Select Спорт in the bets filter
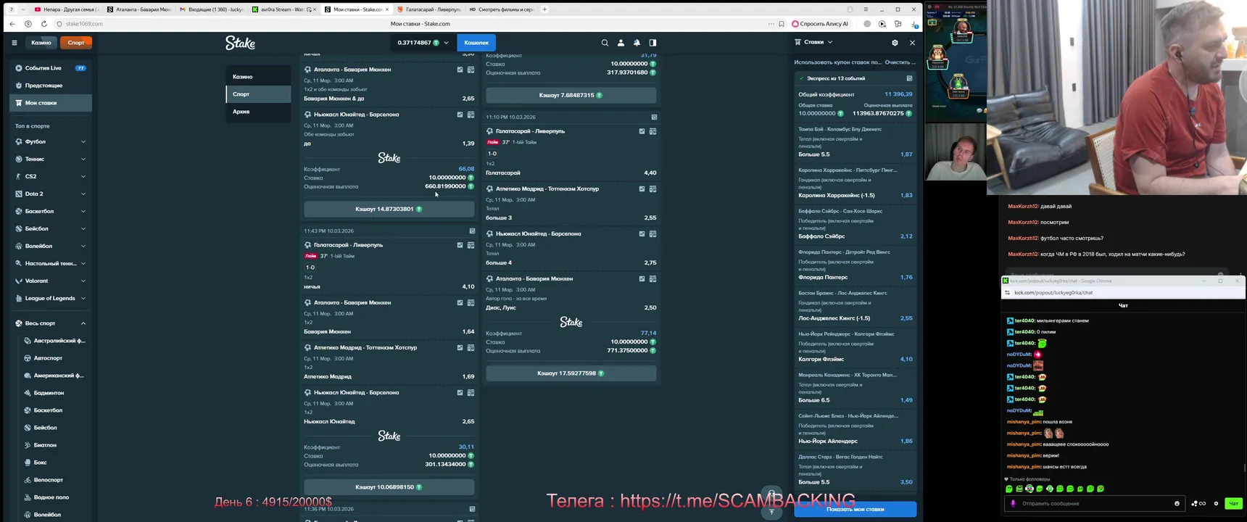This screenshot has width=1247, height=522. tap(258, 94)
